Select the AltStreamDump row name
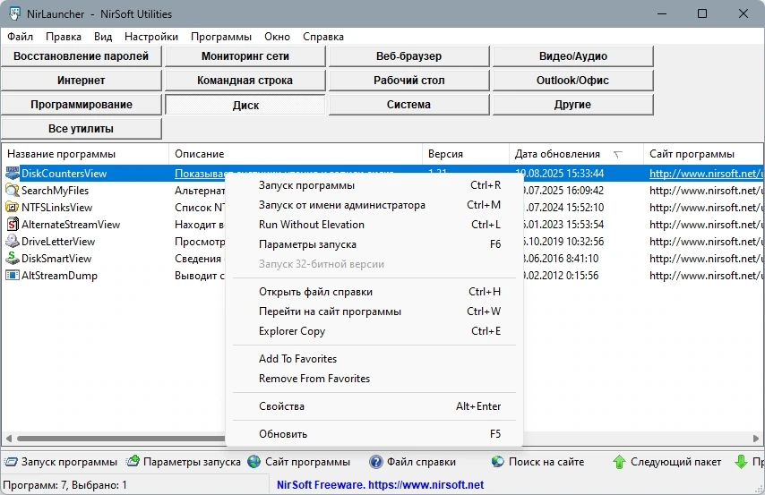The image size is (765, 495). [x=59, y=276]
